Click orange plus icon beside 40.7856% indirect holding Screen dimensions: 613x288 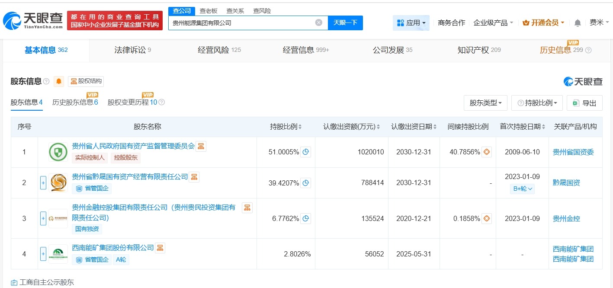[487, 152]
